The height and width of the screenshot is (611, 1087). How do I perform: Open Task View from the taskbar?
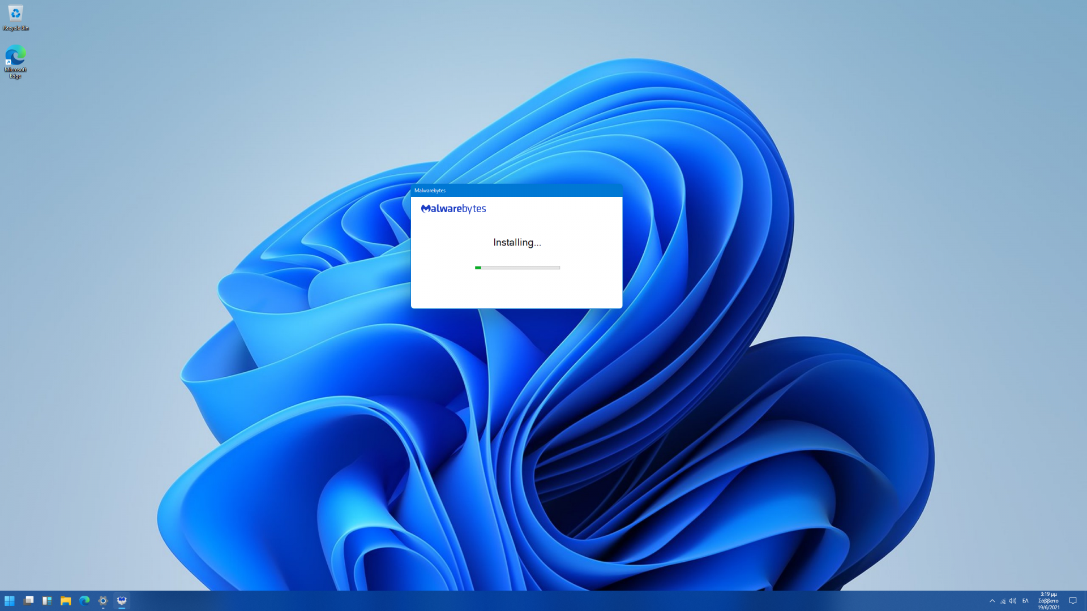(x=28, y=601)
